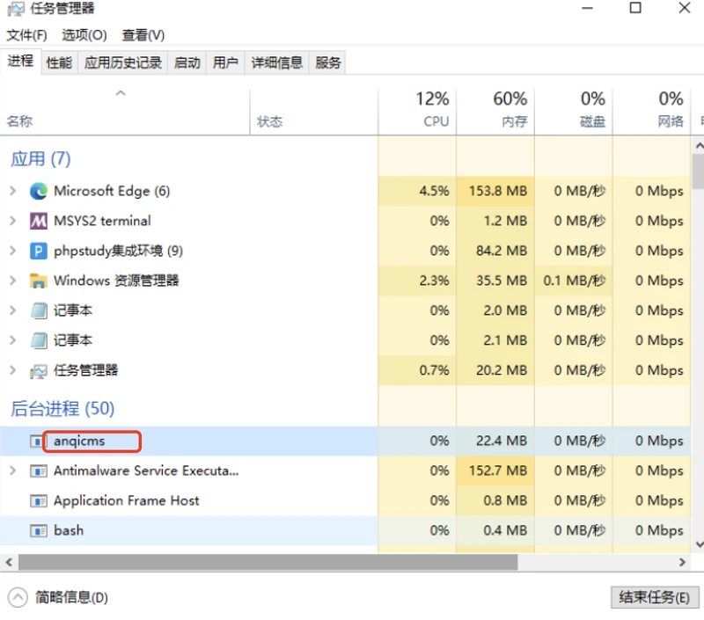Viewport: 704px width, 620px height.
Task: Collapse details via 简略信息 arrow
Action: coord(18,597)
